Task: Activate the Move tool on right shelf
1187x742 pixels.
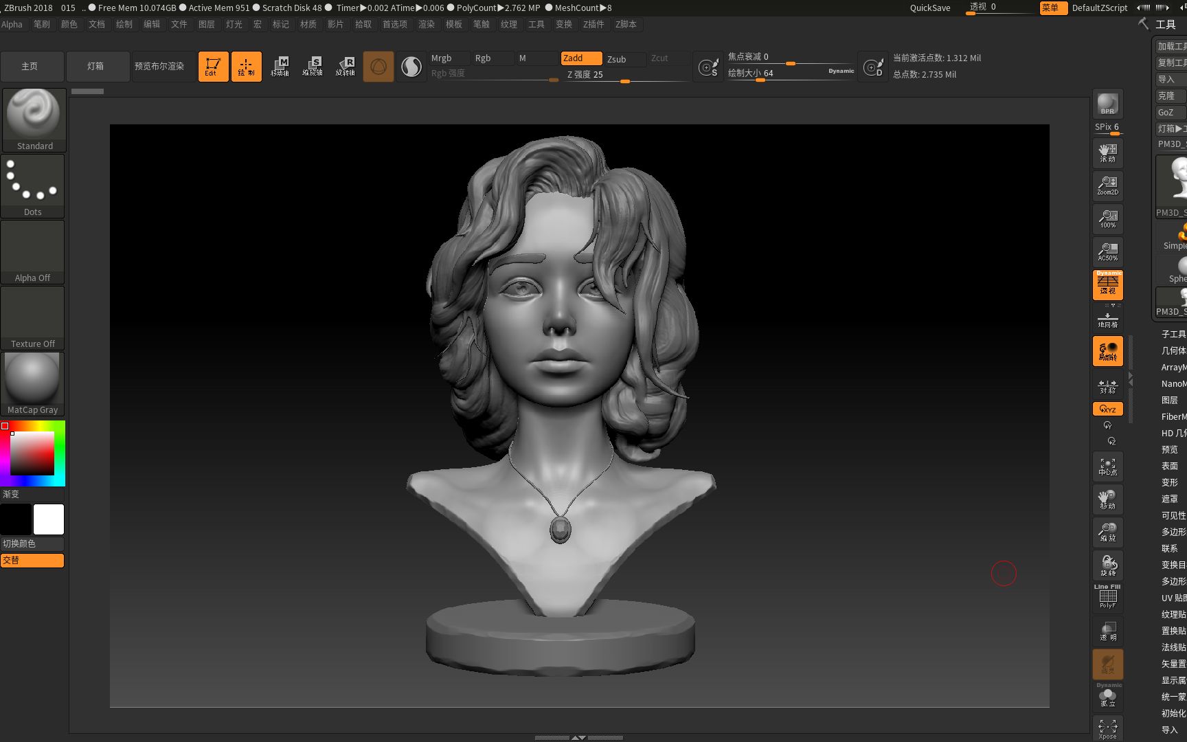Action: [x=1107, y=499]
